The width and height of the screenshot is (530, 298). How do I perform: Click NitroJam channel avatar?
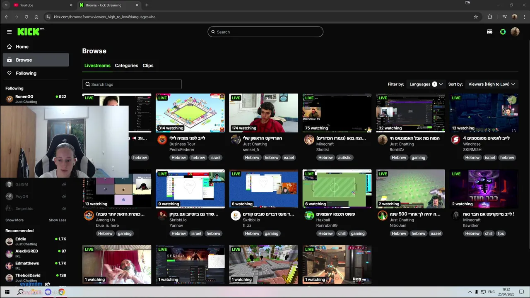[383, 215]
